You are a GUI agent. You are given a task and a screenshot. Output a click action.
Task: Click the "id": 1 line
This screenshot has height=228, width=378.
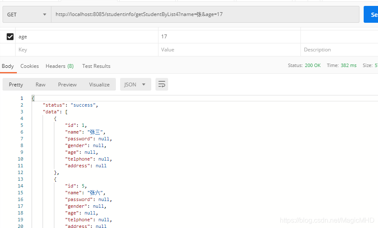76,125
